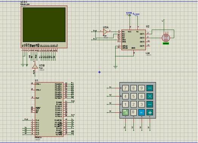
Task: Click the U3B reference label
Action: pyautogui.click(x=42, y=65)
